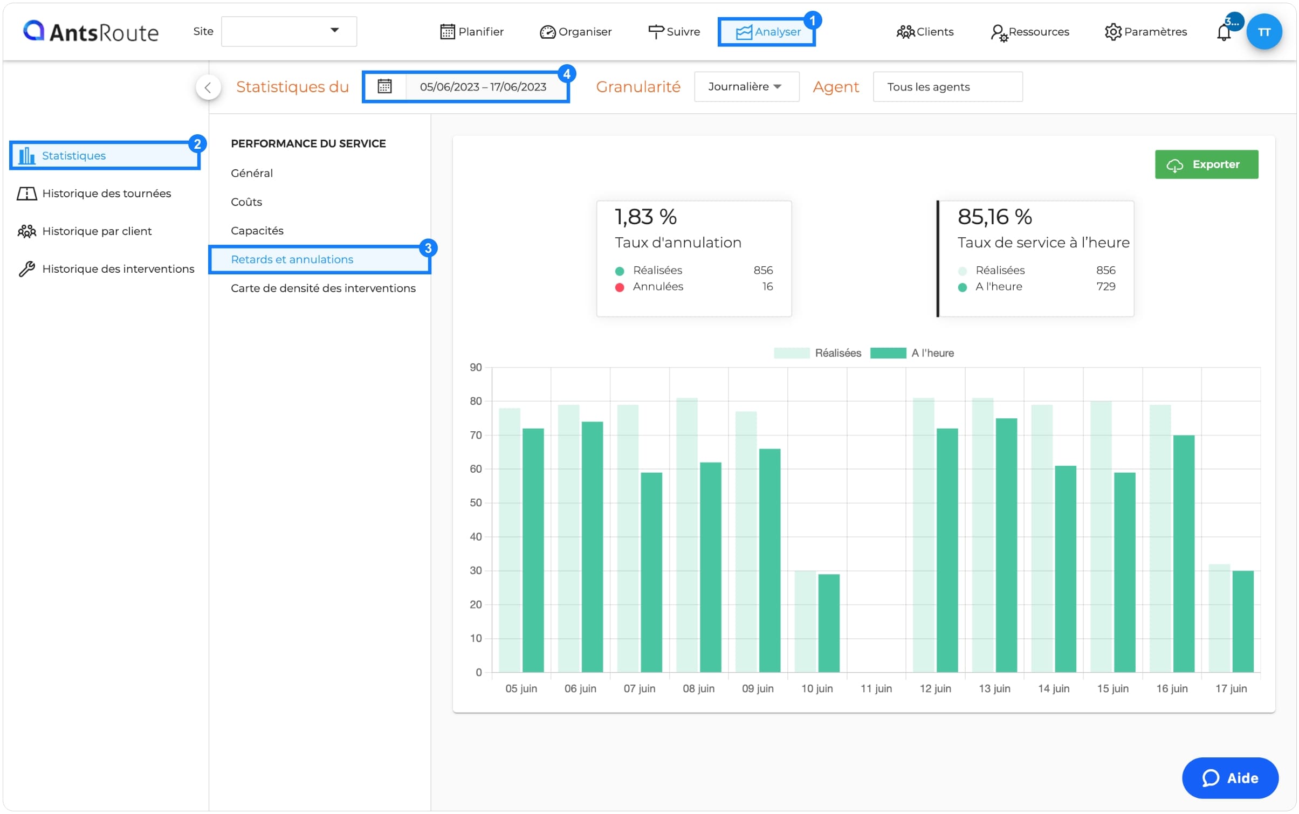
Task: Click the '17 juin' axis label
Action: click(x=1231, y=688)
